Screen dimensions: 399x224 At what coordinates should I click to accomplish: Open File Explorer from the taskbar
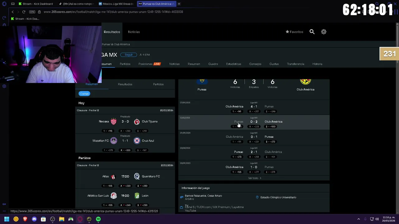click(x=62, y=219)
